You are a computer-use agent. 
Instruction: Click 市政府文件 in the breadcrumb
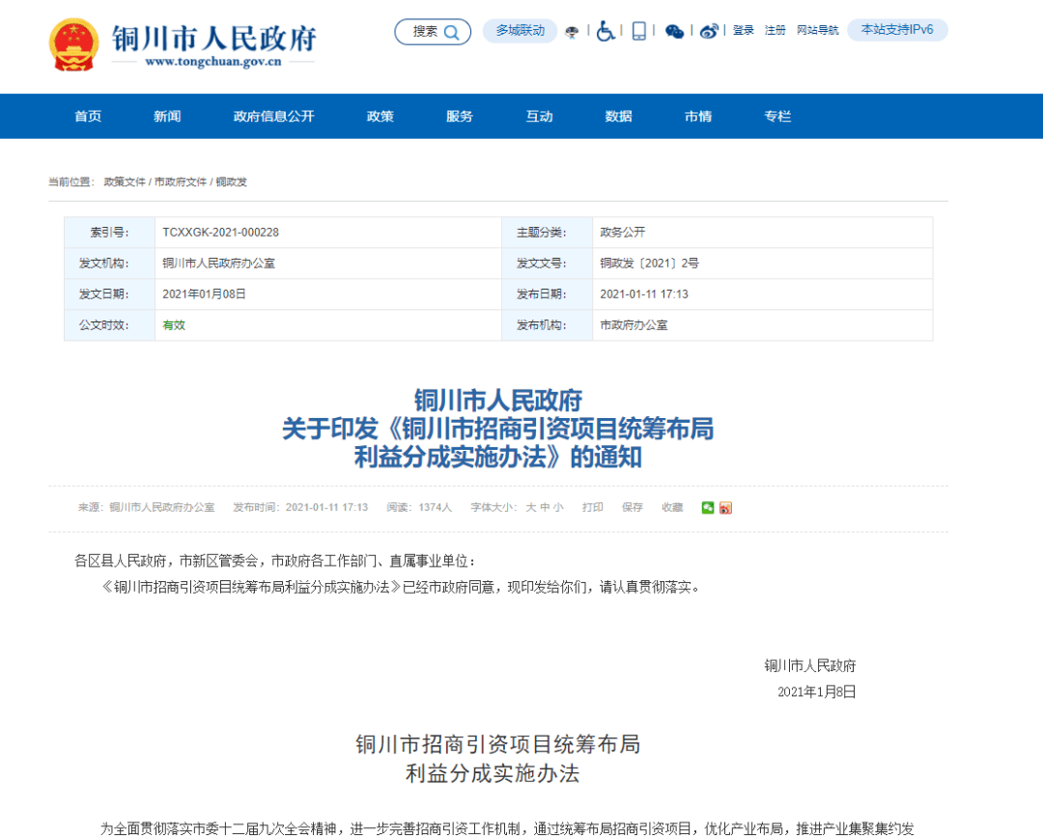point(181,181)
